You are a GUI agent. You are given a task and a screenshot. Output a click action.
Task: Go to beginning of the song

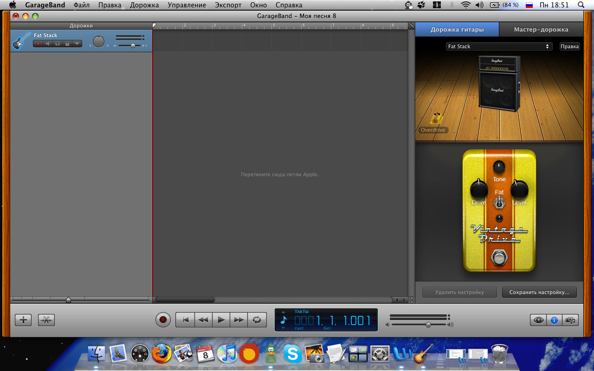(x=185, y=320)
